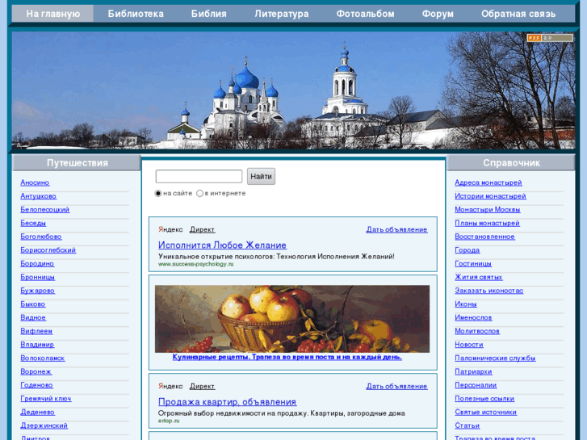The image size is (587, 440).
Task: Open the Антушково travel link
Action: [x=38, y=196]
